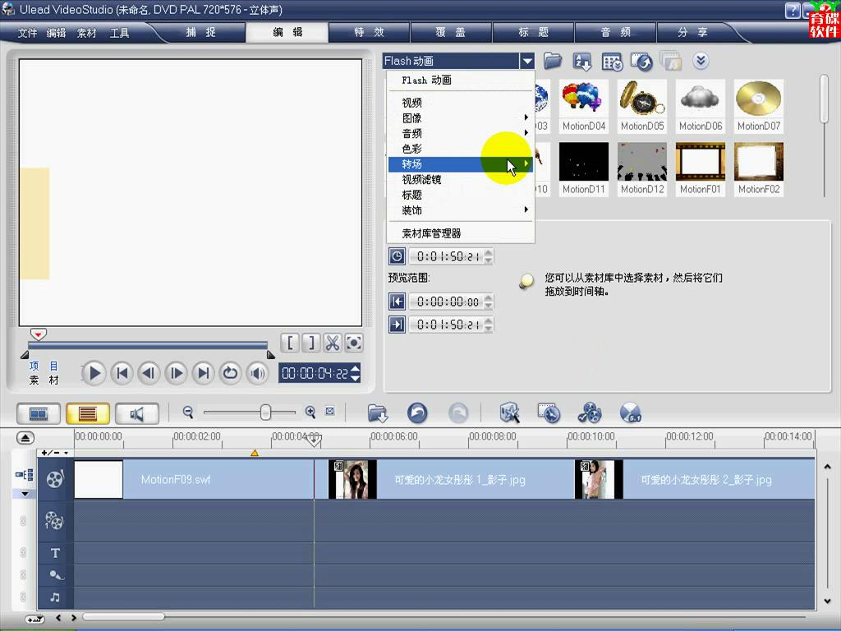The width and height of the screenshot is (841, 631).
Task: Switch to the 特效 step tab
Action: coord(369,32)
